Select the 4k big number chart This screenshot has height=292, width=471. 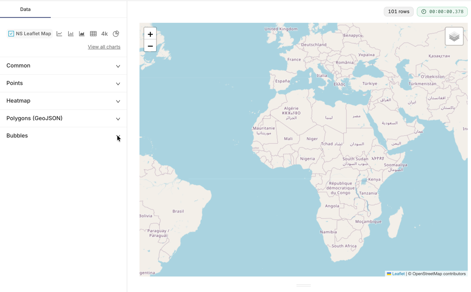pyautogui.click(x=105, y=34)
